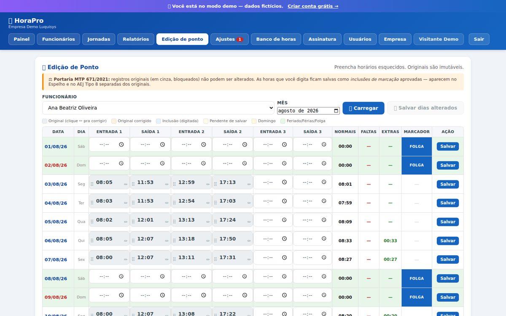
Task: Click edit pencil on 05/08/26 17:24 entry
Action: (x=249, y=222)
